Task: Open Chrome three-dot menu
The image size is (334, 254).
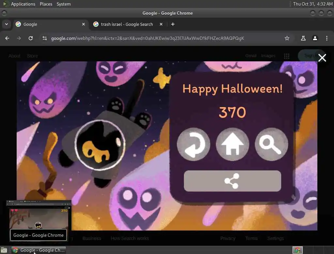Action: (x=327, y=38)
